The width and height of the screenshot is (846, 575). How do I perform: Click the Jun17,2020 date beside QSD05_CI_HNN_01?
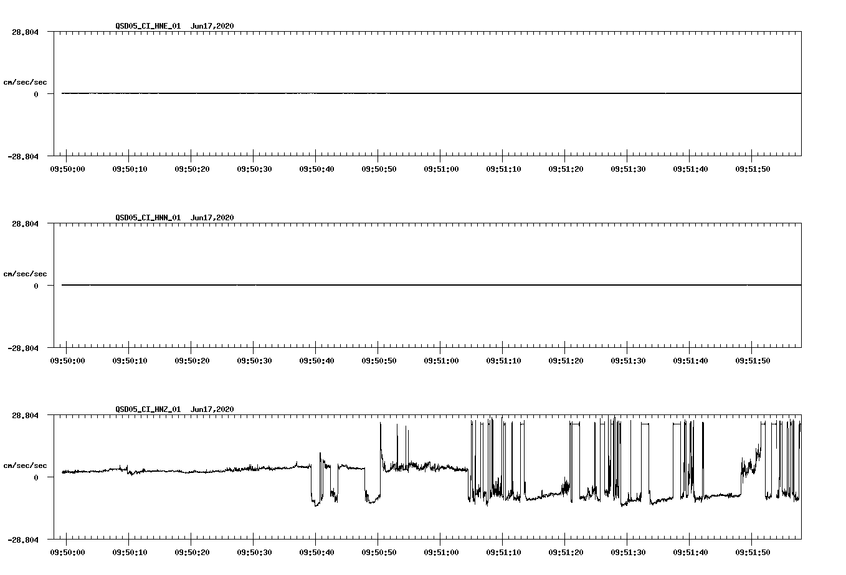point(212,218)
